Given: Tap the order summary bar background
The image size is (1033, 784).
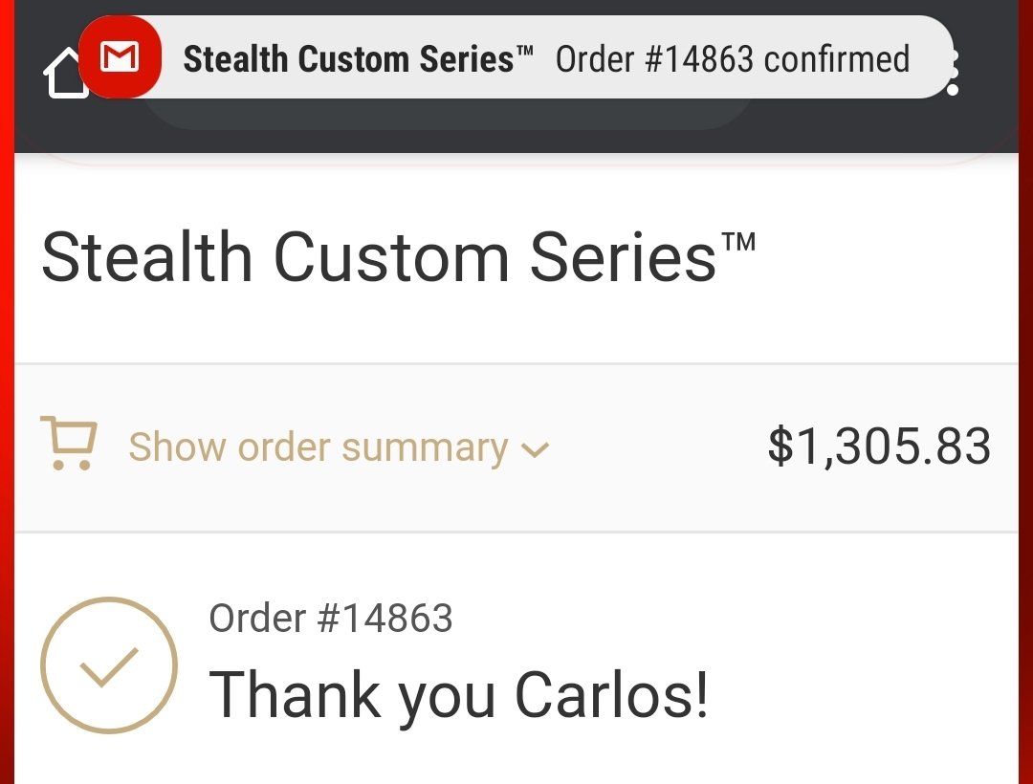Looking at the screenshot, I should pos(516,447).
